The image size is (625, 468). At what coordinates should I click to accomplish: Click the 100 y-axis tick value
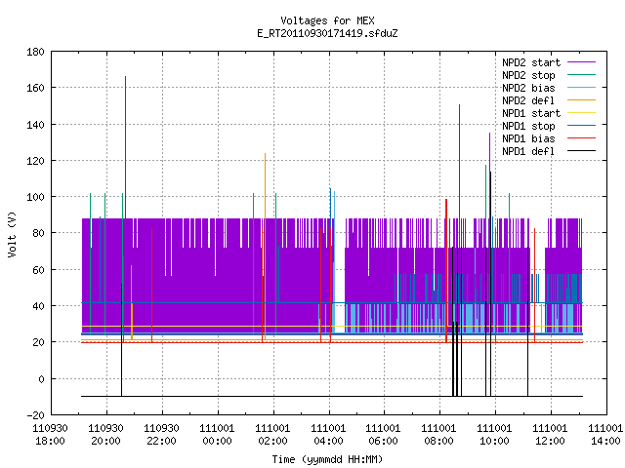tap(35, 197)
